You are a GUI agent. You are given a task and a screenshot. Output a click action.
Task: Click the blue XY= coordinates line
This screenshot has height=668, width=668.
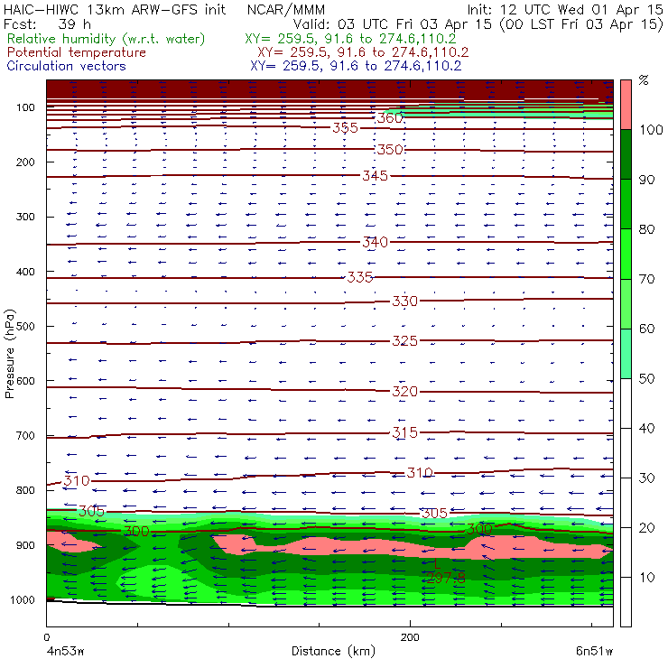[x=356, y=66]
